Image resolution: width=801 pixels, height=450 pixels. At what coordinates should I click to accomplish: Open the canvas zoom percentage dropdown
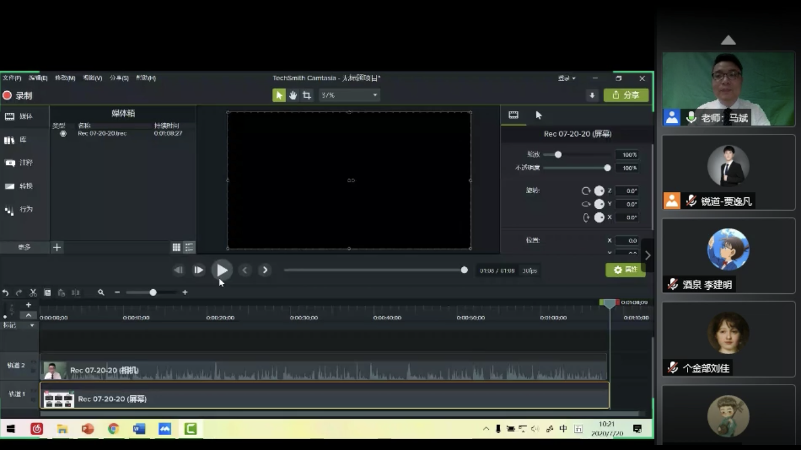pos(349,95)
